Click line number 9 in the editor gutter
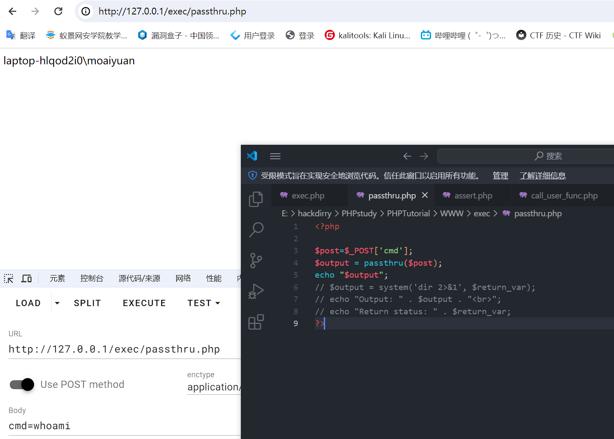 (296, 324)
